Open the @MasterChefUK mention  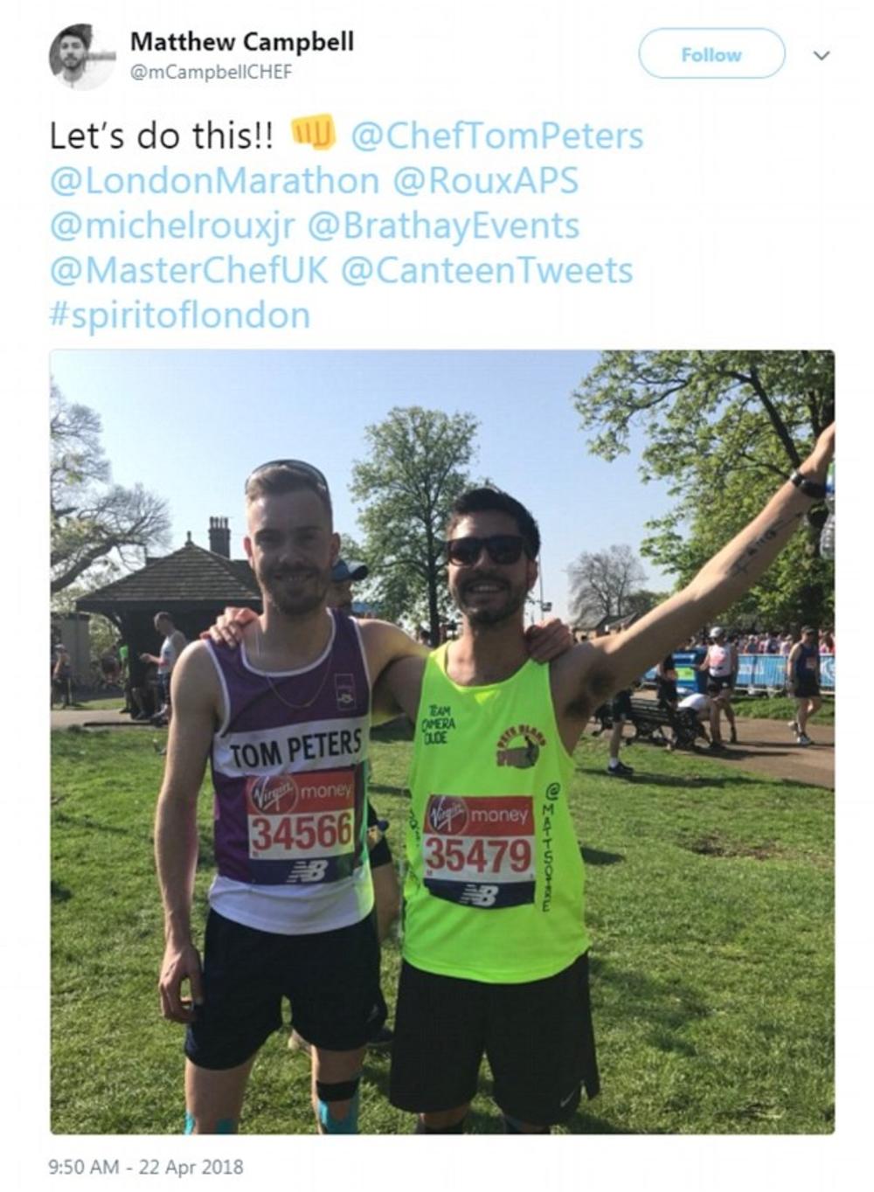click(x=189, y=270)
